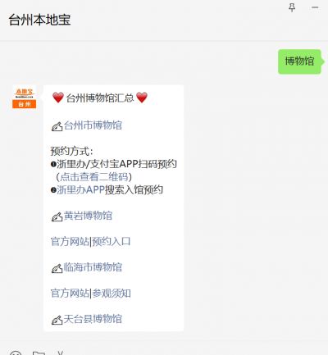Open the 天台县博物馆 link
Image resolution: width=328 pixels, height=355 pixels.
(x=93, y=319)
